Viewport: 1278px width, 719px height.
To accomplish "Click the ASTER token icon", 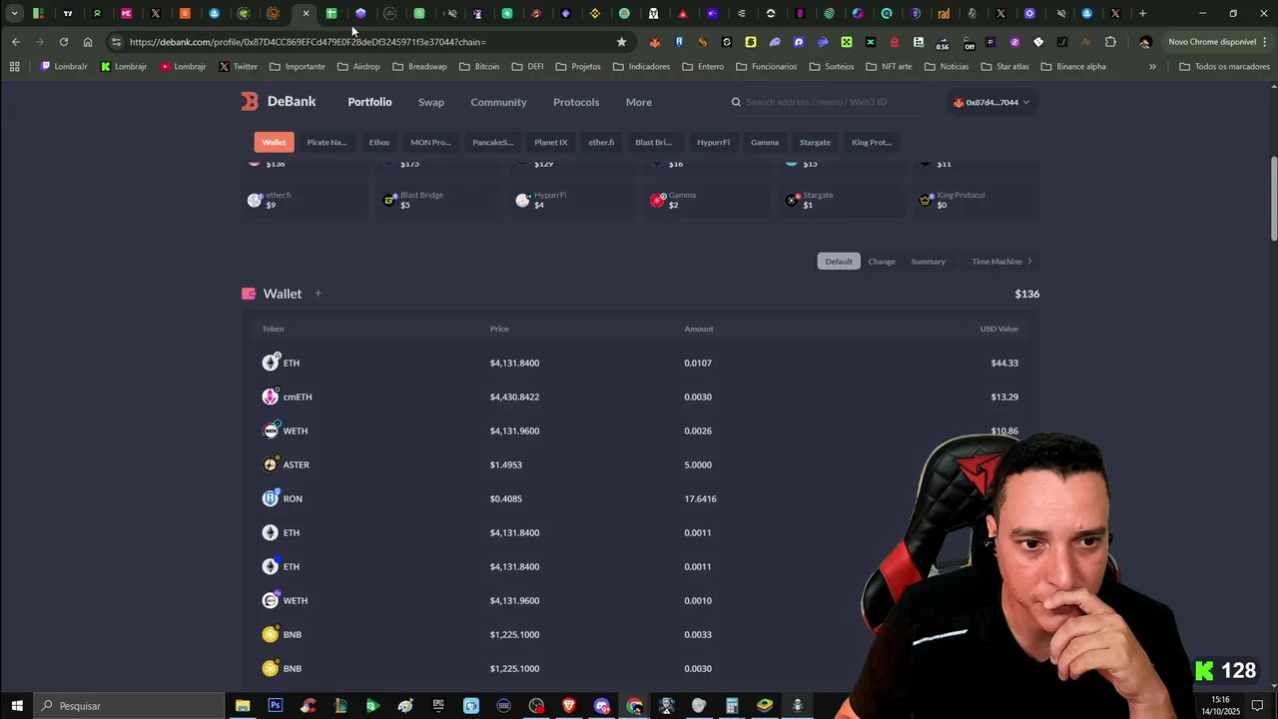I will coord(271,464).
